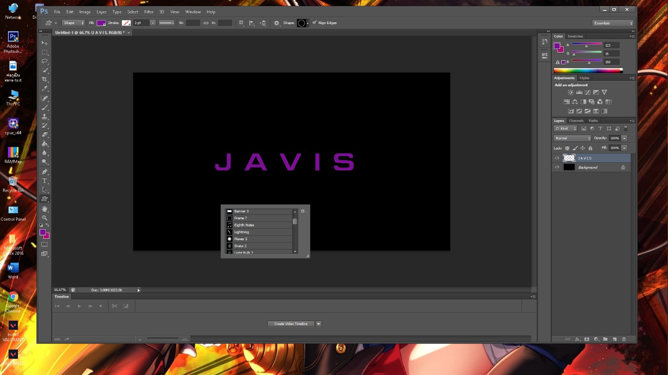Click the Fill color swatch
This screenshot has height=375, width=668.
click(x=101, y=23)
